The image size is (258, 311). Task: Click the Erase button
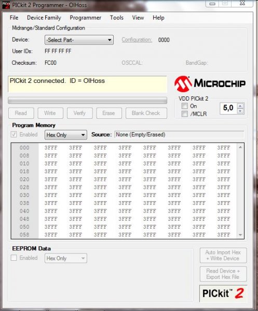coord(109,113)
